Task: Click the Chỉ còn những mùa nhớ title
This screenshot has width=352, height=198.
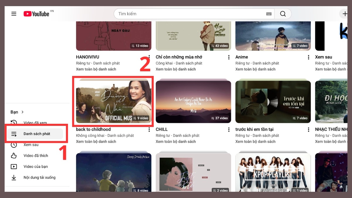Action: (179, 57)
